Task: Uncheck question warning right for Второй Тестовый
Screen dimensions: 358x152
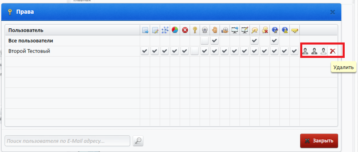Action: click(x=284, y=51)
